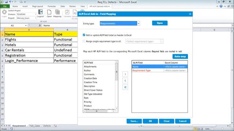
Task: Select 'Priority' in ALM Field list
Action: (88, 102)
